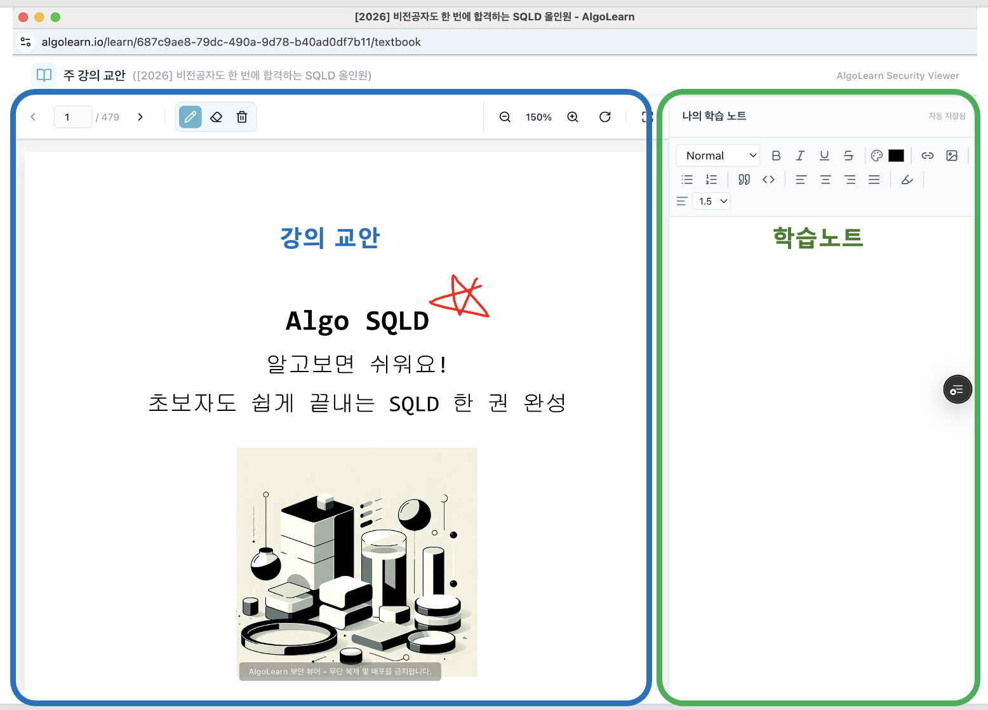The image size is (988, 710).
Task: Insert a code block in the note
Action: click(x=768, y=180)
